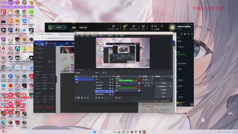Toggle lock on 文本 (GDI+) source
This screenshot has height=134, width=238.
click(112, 82)
